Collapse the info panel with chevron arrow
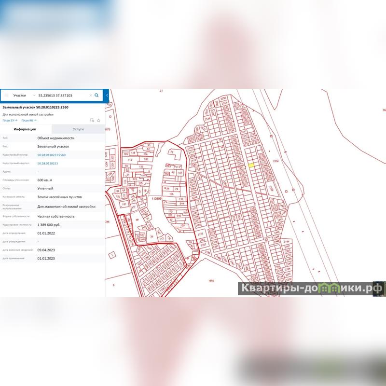This screenshot has height=386, width=386. pyautogui.click(x=107, y=96)
